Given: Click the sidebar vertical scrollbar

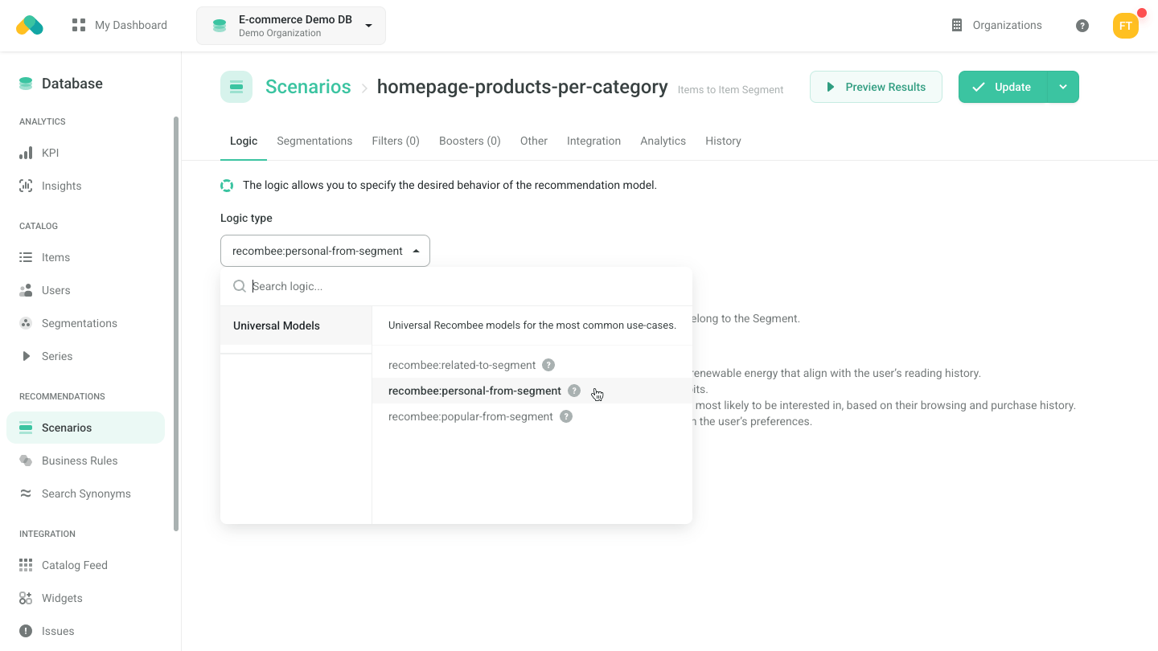Looking at the screenshot, I should click(176, 323).
